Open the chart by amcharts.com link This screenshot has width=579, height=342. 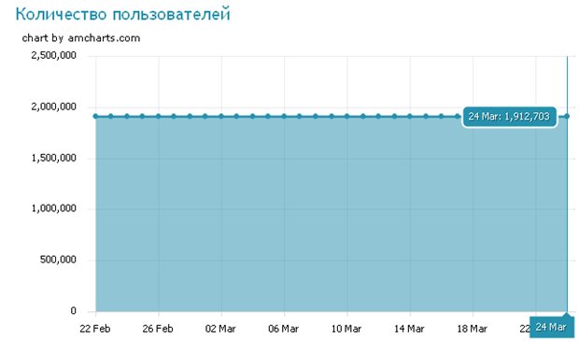(x=81, y=38)
